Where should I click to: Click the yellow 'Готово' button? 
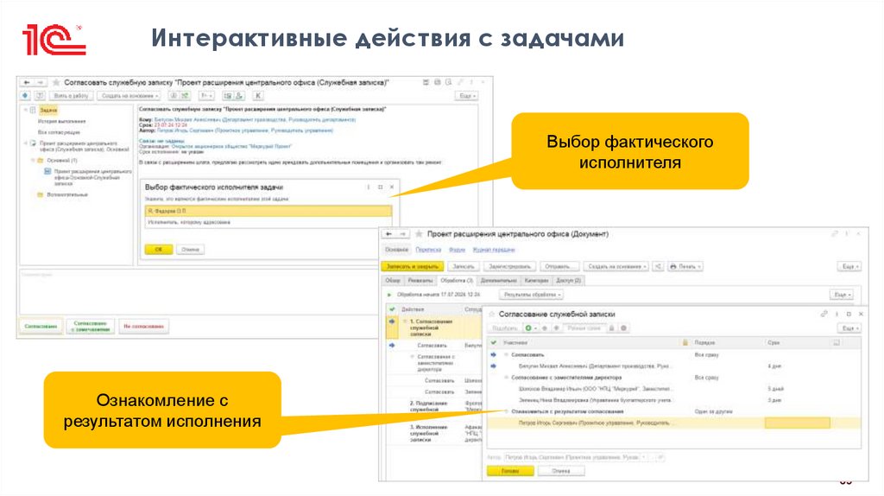(x=510, y=471)
